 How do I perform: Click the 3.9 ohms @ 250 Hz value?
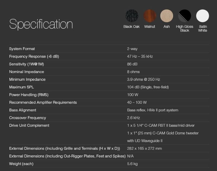point(143,79)
